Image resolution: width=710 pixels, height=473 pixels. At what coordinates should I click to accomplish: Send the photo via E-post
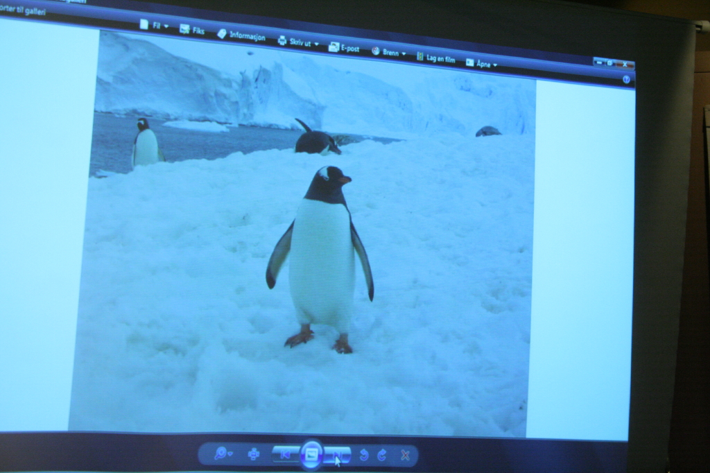344,48
